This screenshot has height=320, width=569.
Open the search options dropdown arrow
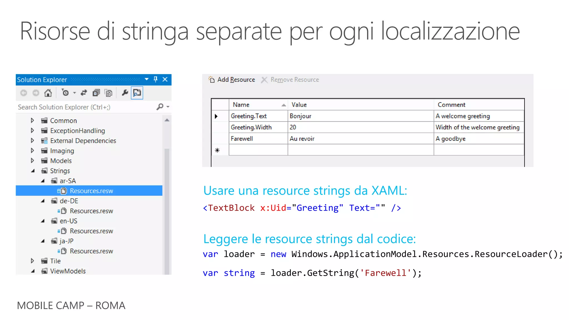(x=168, y=107)
